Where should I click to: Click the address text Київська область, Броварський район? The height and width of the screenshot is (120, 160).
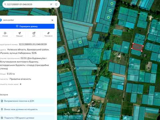point(28,50)
